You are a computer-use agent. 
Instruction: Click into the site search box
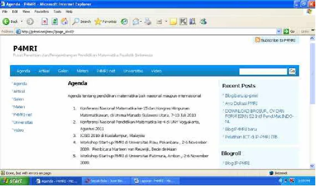[263, 71]
